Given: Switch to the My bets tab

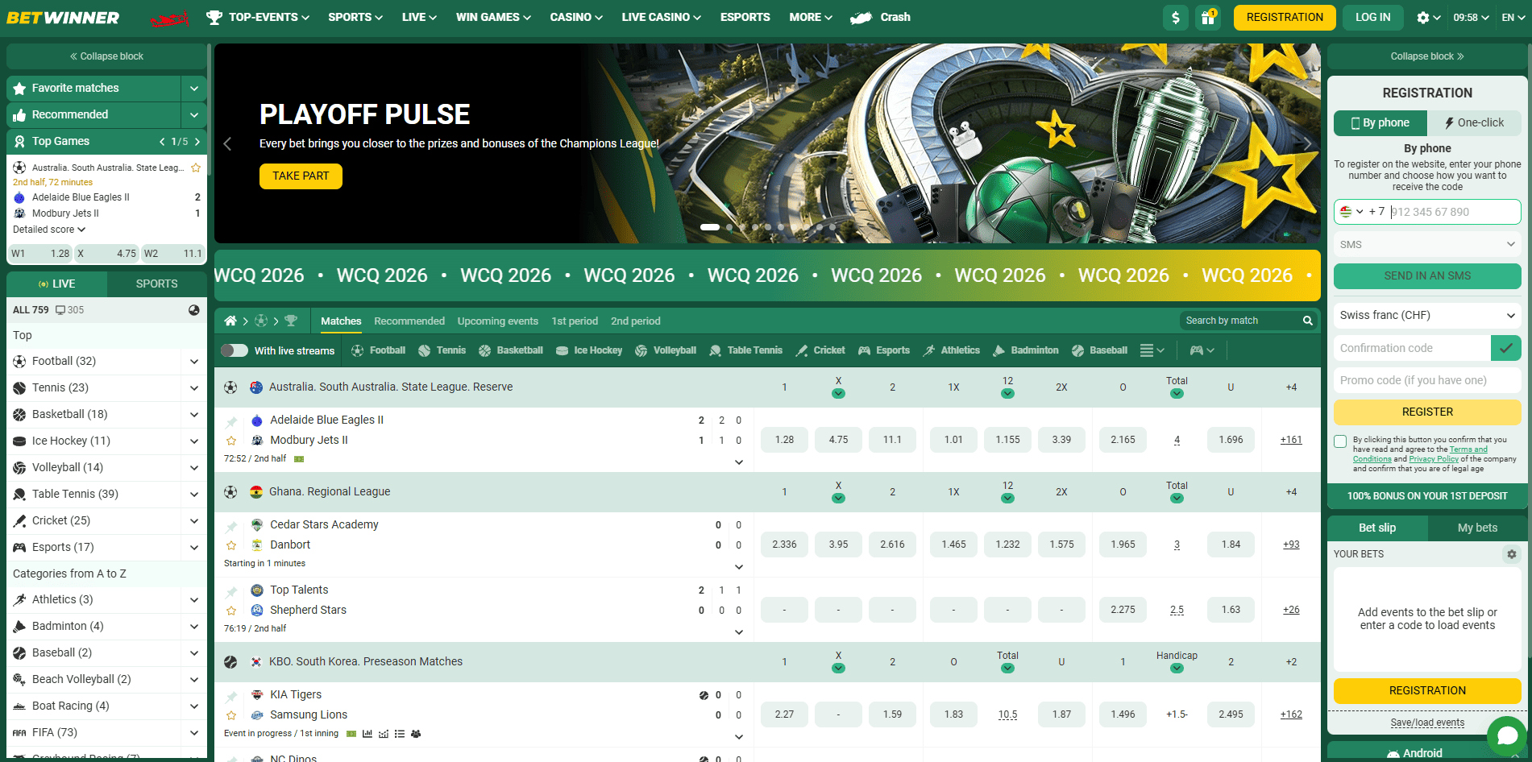Looking at the screenshot, I should coord(1476,528).
